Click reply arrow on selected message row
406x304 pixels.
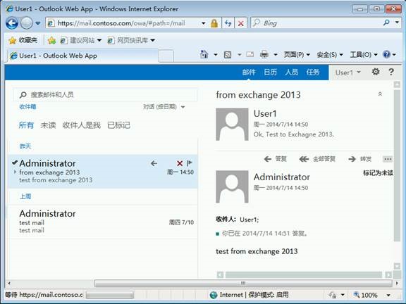click(x=154, y=163)
